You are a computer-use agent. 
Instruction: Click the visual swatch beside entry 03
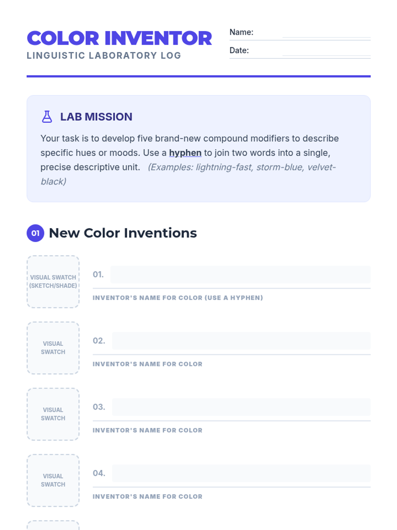point(53,414)
